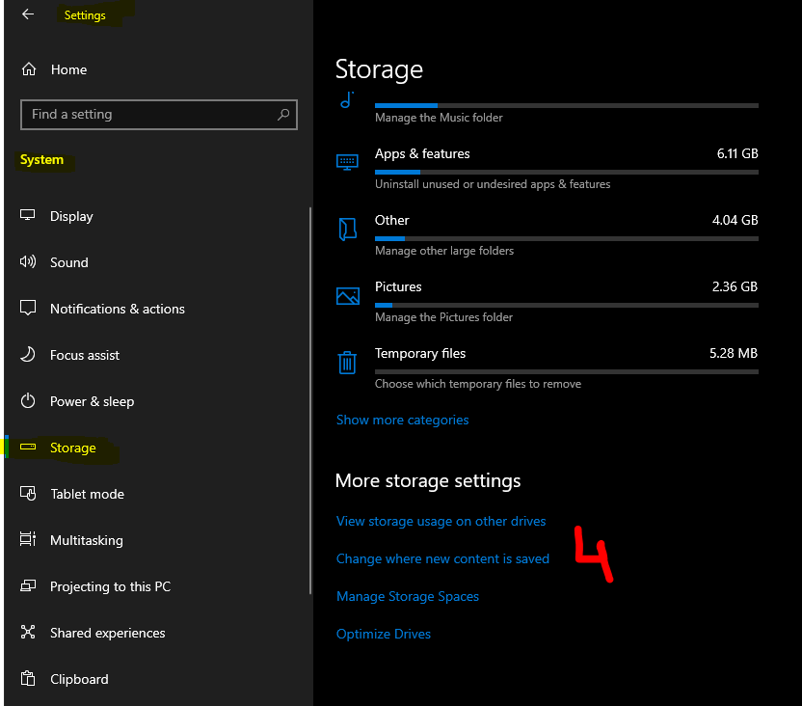Screen dimensions: 802x706
Task: Open View storage usage on other drives
Action: [x=441, y=521]
